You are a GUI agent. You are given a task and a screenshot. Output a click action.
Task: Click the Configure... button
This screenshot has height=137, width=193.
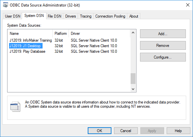pyautogui.click(x=163, y=57)
